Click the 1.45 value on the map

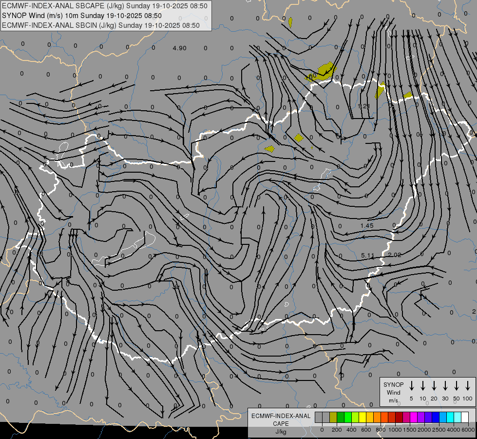(367, 226)
